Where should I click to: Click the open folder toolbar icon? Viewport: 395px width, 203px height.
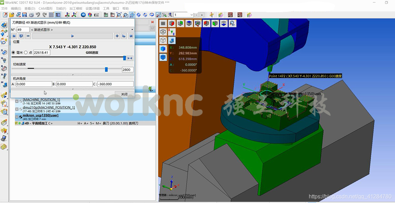coord(12,15)
